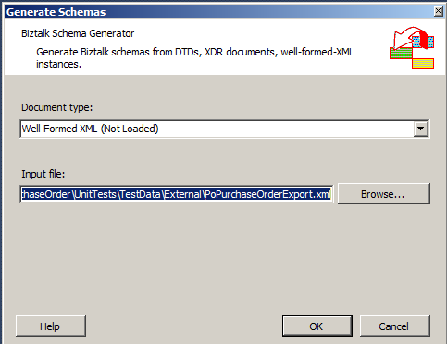Screen dimensions: 447x344
Task: Select the Well-Formed XML document type box
Action: pyautogui.click(x=225, y=129)
